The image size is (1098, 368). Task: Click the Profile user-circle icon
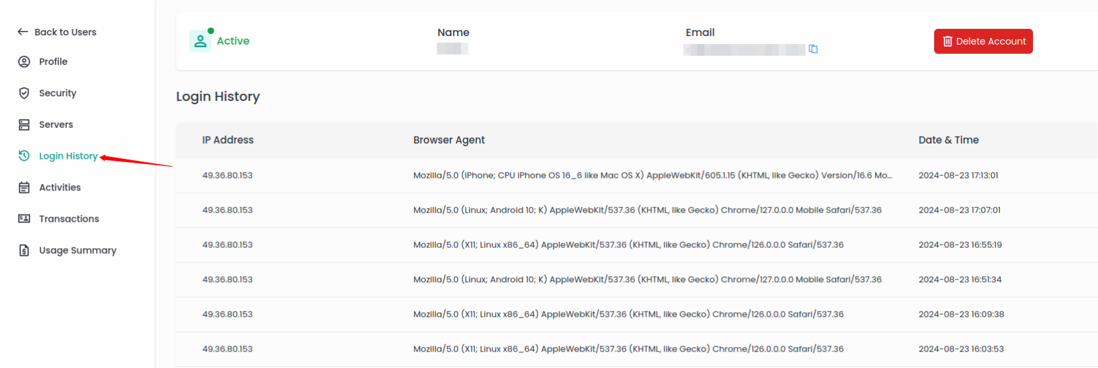tap(24, 62)
